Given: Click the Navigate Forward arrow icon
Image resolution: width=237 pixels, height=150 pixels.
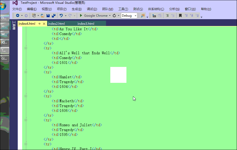Looking at the screenshot, I should (x=26, y=16).
